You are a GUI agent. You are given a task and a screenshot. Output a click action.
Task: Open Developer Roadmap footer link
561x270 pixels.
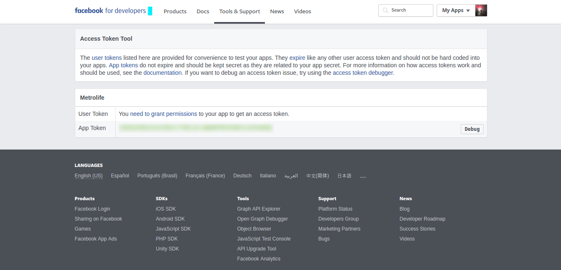tap(423, 219)
